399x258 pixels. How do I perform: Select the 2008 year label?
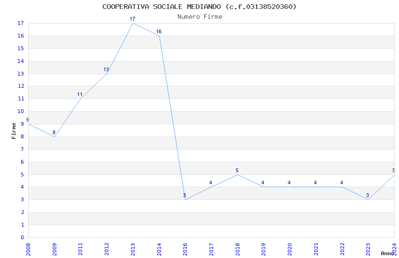28,250
